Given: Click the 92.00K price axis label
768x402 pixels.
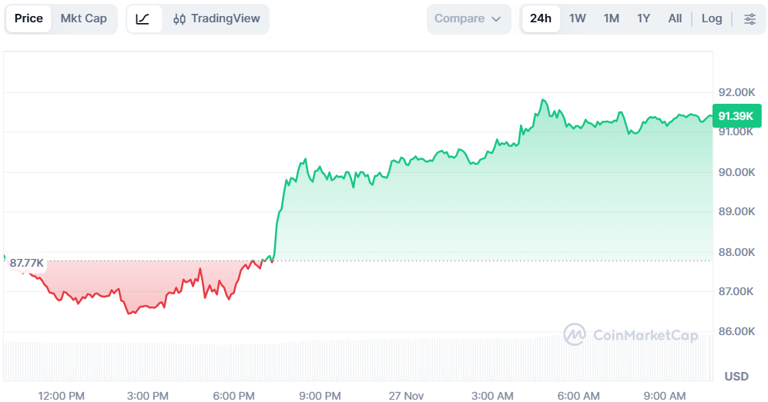Looking at the screenshot, I should pos(736,92).
